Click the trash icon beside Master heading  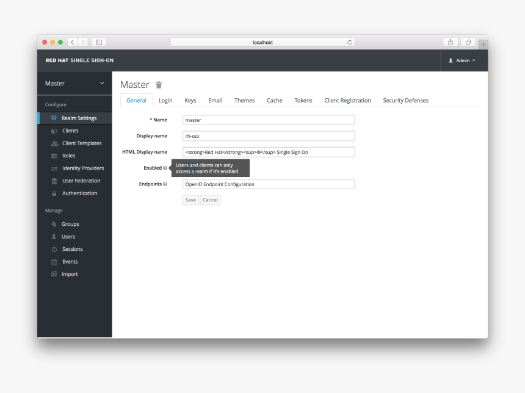click(159, 85)
